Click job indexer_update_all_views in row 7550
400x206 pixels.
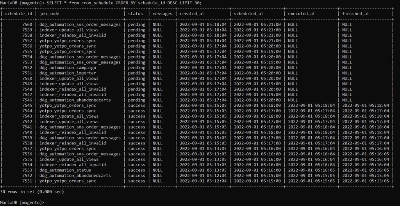click(x=69, y=78)
